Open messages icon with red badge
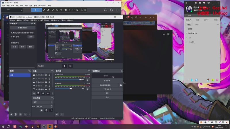The height and width of the screenshot is (129, 230). (127, 17)
